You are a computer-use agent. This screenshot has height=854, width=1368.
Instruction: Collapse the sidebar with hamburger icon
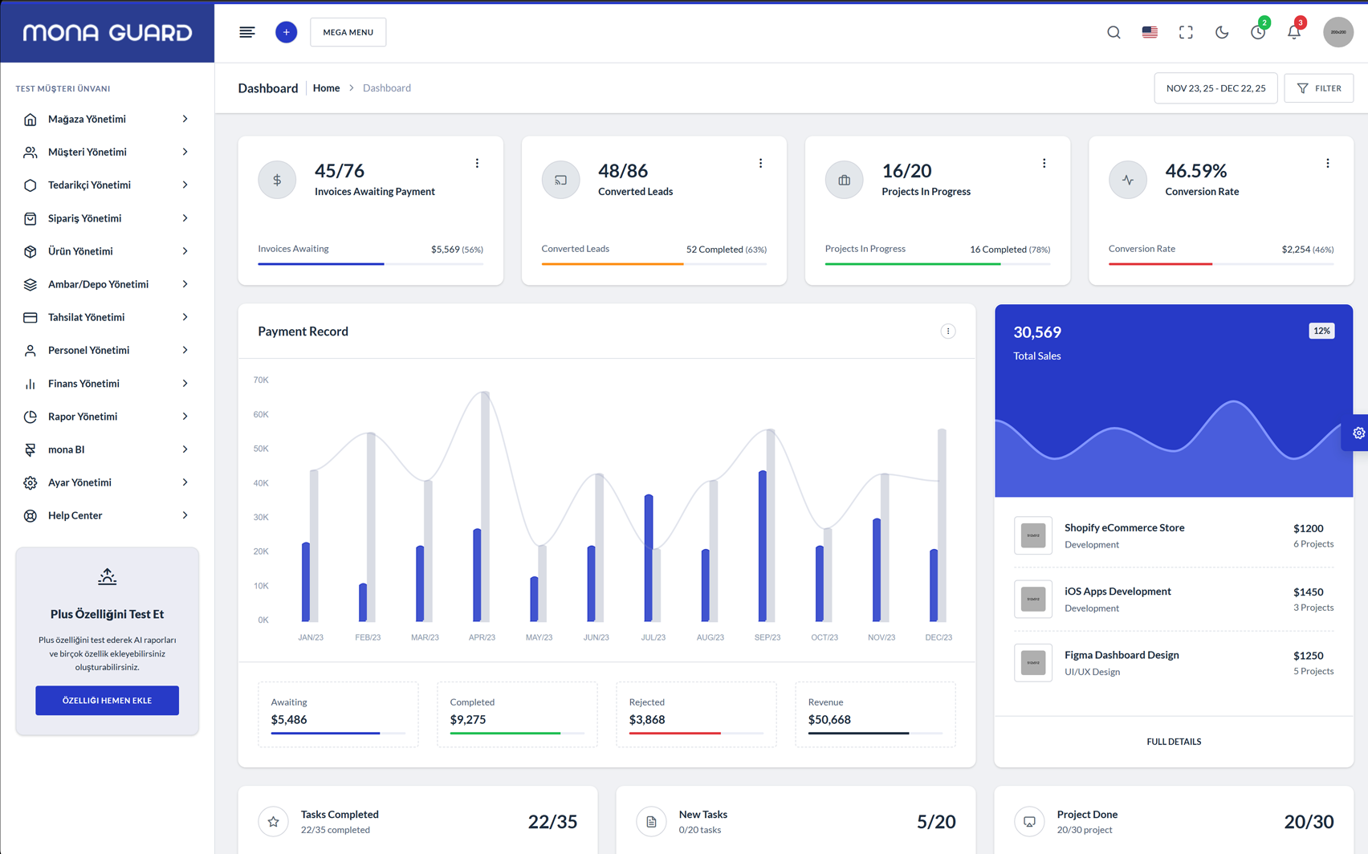click(246, 32)
